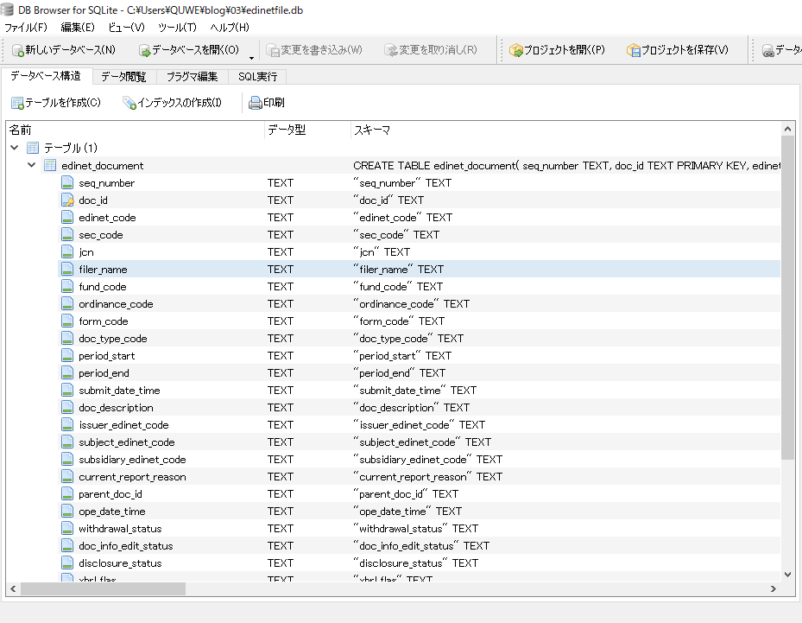
Task: Click the jcn column icon
Action: coord(67,251)
